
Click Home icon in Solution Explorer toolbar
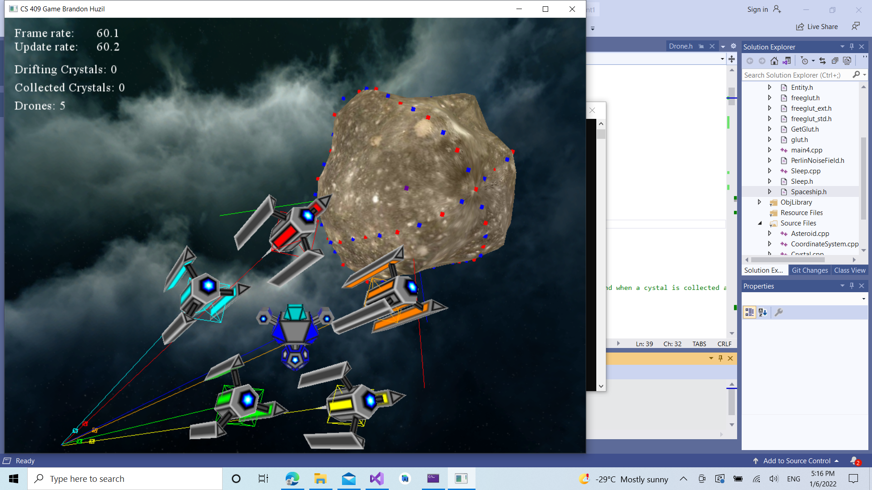774,61
